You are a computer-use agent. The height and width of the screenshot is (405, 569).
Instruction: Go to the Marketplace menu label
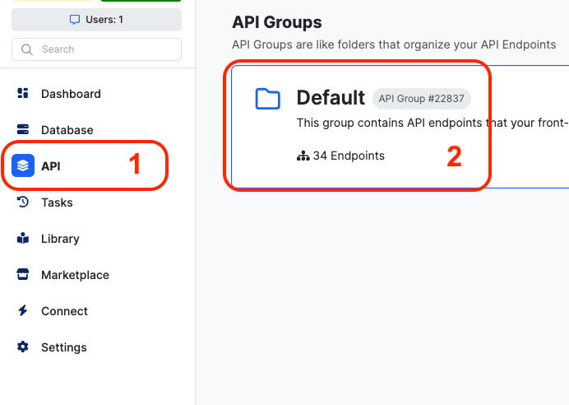click(75, 275)
